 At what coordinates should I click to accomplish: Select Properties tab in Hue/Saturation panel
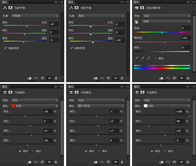(x=136, y=2)
